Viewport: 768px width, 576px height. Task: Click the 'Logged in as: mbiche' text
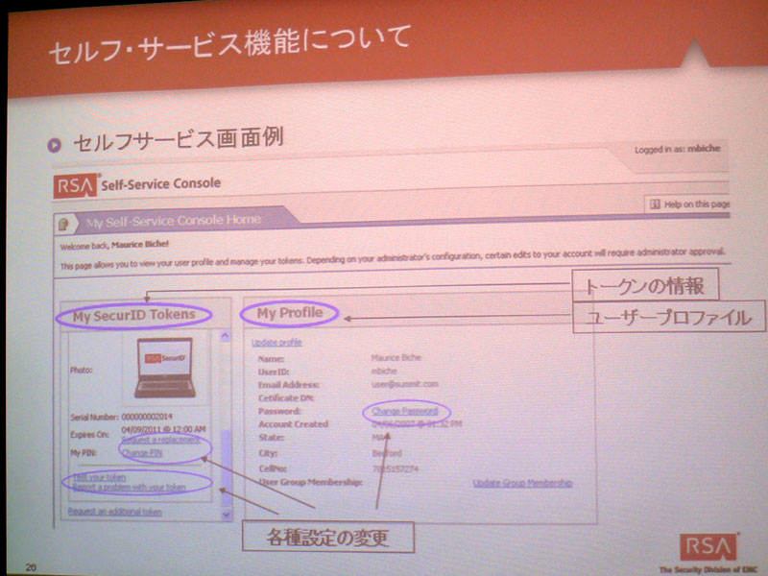678,149
